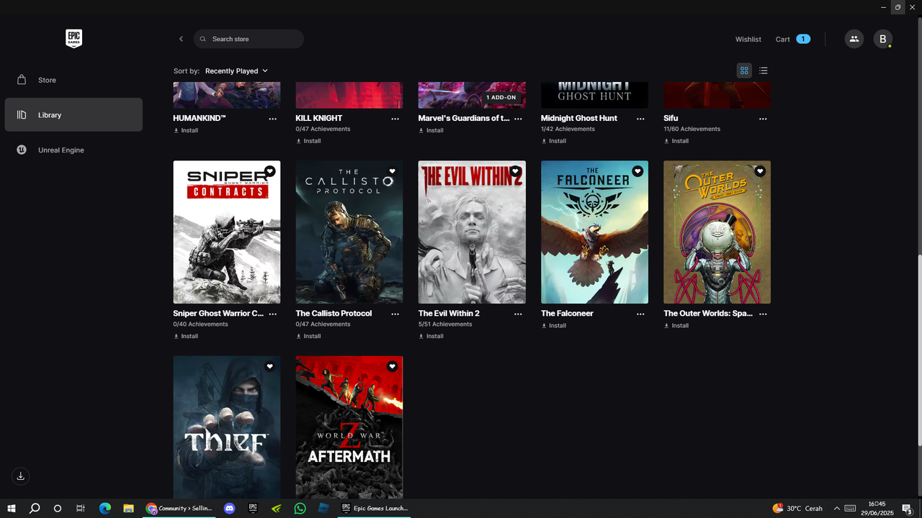Open Windows Start menu
Screen dimensions: 922x518
pos(12,509)
